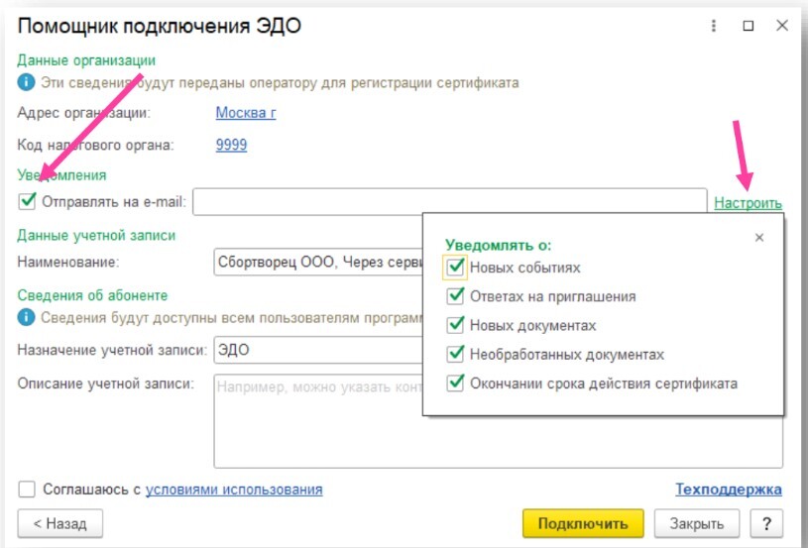Disable Новых документах notifications
This screenshot has height=548, width=808.
(x=455, y=325)
